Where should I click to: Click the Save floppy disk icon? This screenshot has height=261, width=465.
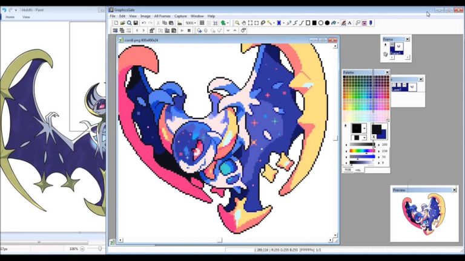click(x=136, y=23)
